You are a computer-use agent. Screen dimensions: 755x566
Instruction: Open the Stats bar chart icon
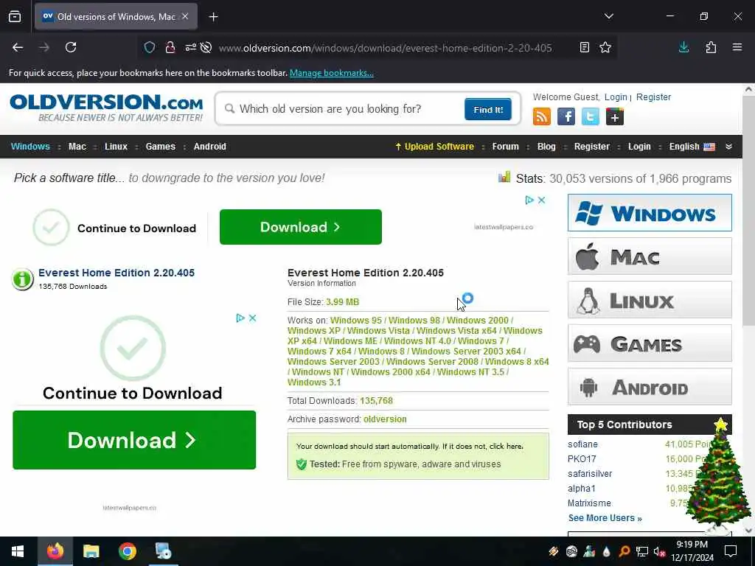click(504, 177)
